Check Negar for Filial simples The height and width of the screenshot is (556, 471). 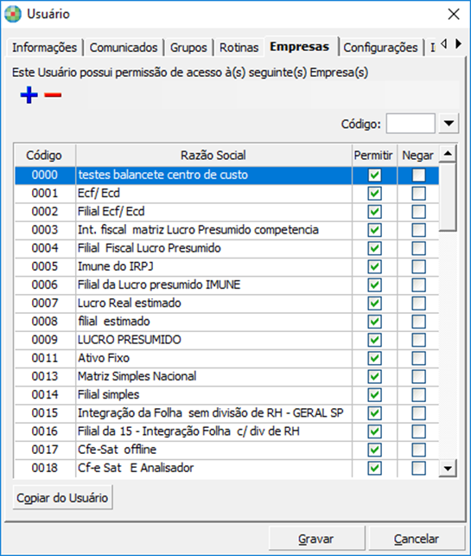[x=418, y=395]
